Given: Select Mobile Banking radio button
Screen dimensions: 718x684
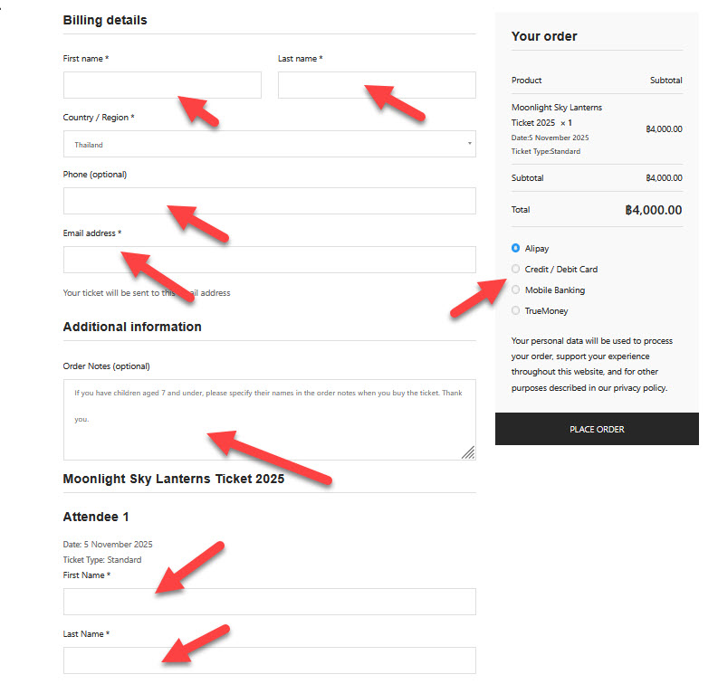Looking at the screenshot, I should point(516,290).
